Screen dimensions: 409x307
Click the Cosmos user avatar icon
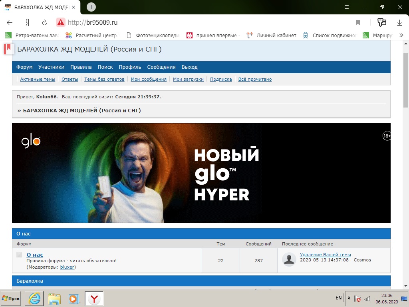[x=289, y=259]
